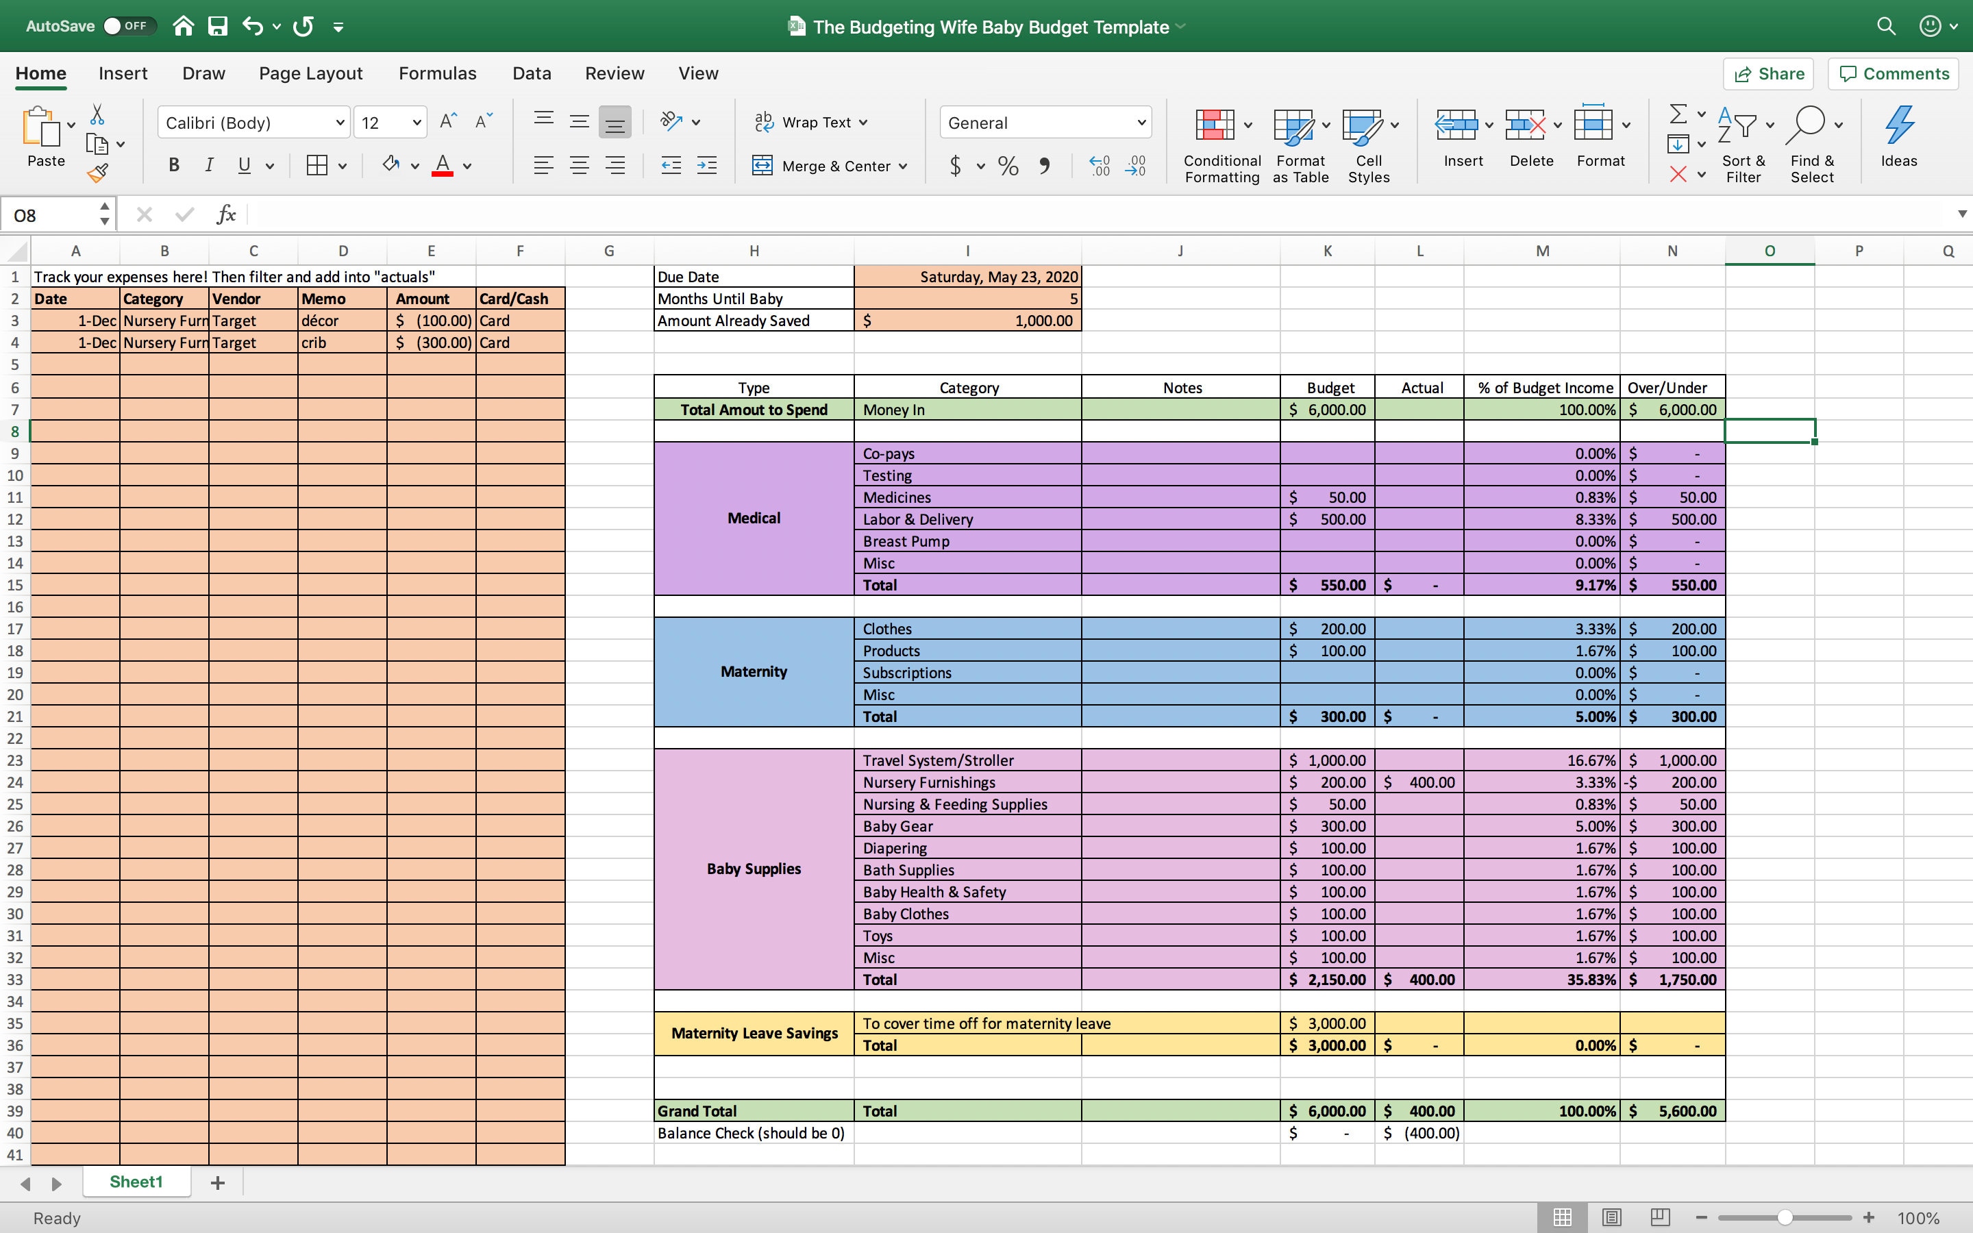Open Cell Styles gallery
Image resolution: width=1973 pixels, height=1233 pixels.
click(1367, 142)
